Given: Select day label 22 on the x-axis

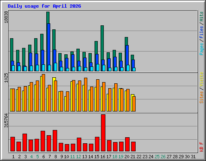Looking at the screenshot, I should [139, 157].
